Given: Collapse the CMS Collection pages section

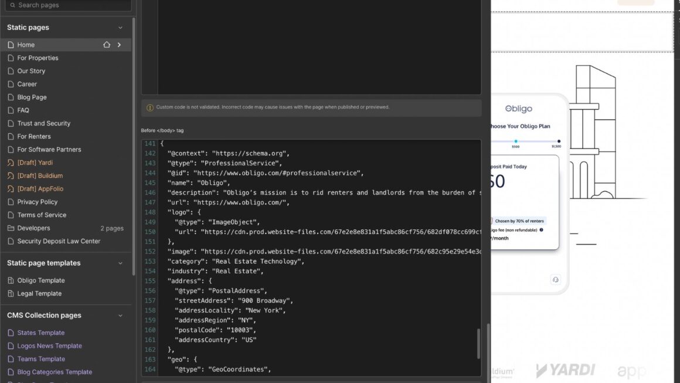Looking at the screenshot, I should click(x=120, y=316).
